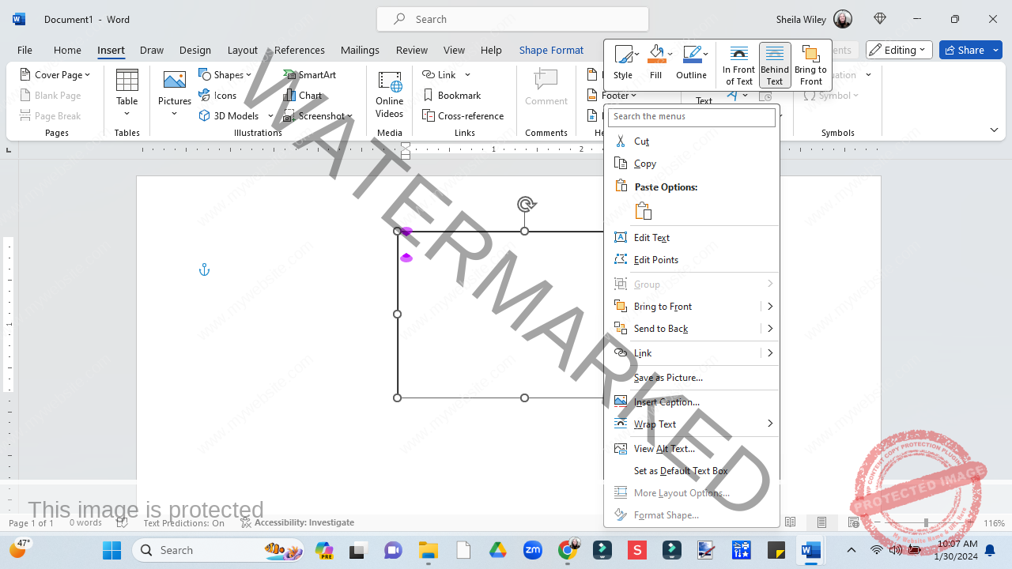Click Bring to Front in mini toolbar
This screenshot has height=569, width=1012.
[810, 65]
